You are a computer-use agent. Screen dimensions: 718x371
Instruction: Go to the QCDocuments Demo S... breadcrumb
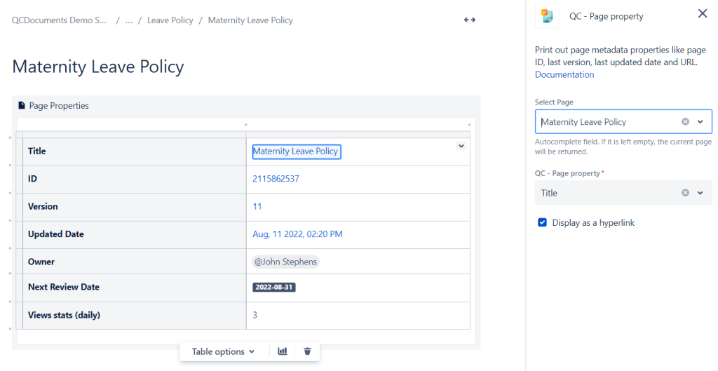(59, 20)
